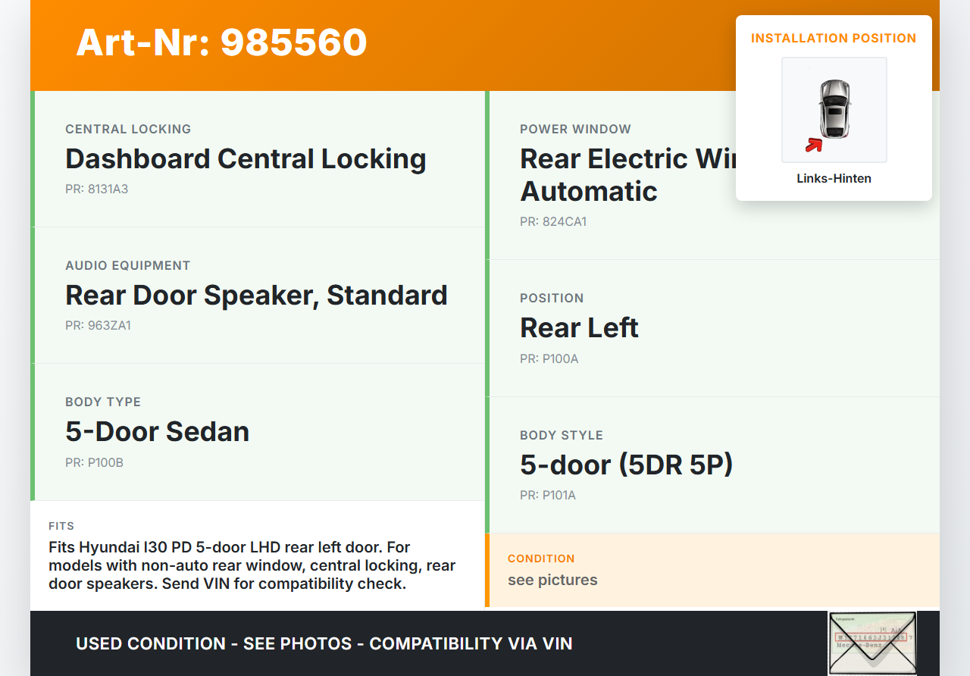Select the 5-door (5DR 5P) body style
This screenshot has height=676, width=970.
(x=626, y=465)
